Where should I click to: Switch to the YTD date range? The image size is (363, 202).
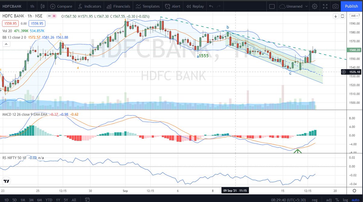point(49,200)
